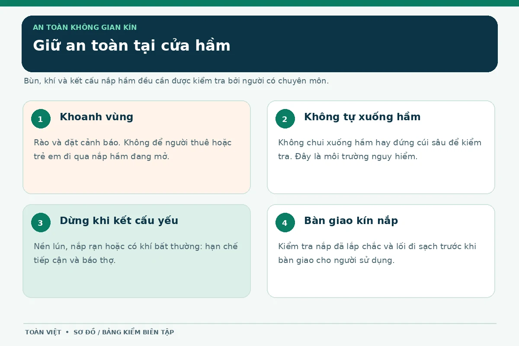Select the 'Bàn giao kín nắp' heading
519x346 pixels.
tap(351, 221)
